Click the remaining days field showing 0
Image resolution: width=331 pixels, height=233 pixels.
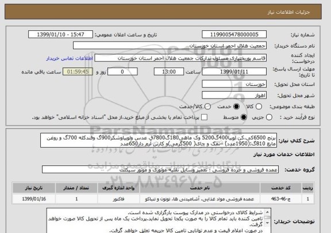(122, 72)
